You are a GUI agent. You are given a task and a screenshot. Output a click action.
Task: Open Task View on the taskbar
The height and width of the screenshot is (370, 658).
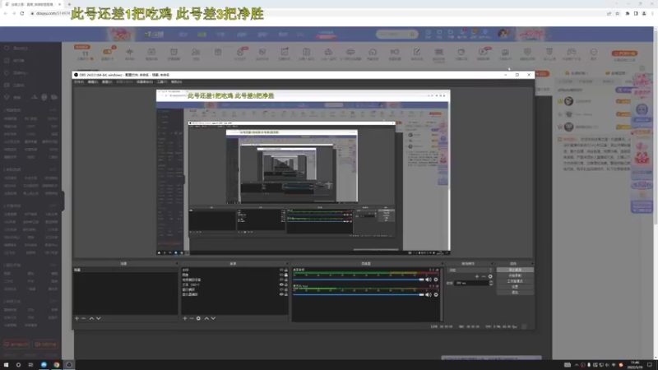point(30,365)
